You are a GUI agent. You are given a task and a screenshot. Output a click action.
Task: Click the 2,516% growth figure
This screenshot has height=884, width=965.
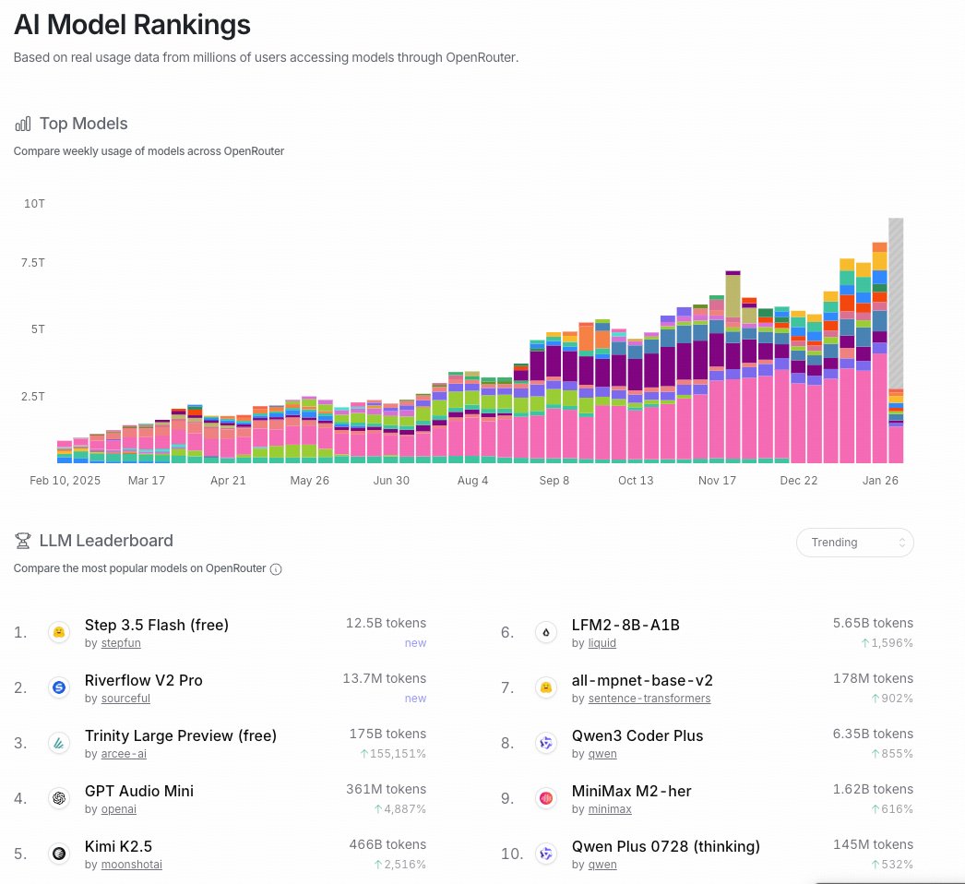coord(400,865)
